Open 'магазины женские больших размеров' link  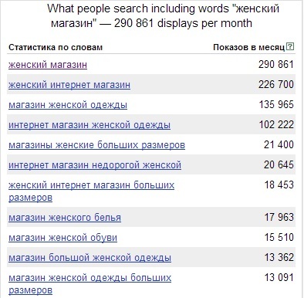96,145
